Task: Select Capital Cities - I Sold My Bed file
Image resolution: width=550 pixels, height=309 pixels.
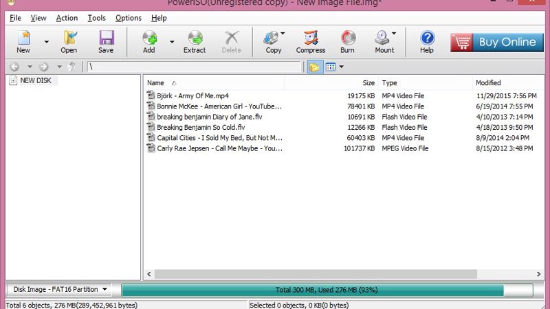Action: tap(219, 138)
